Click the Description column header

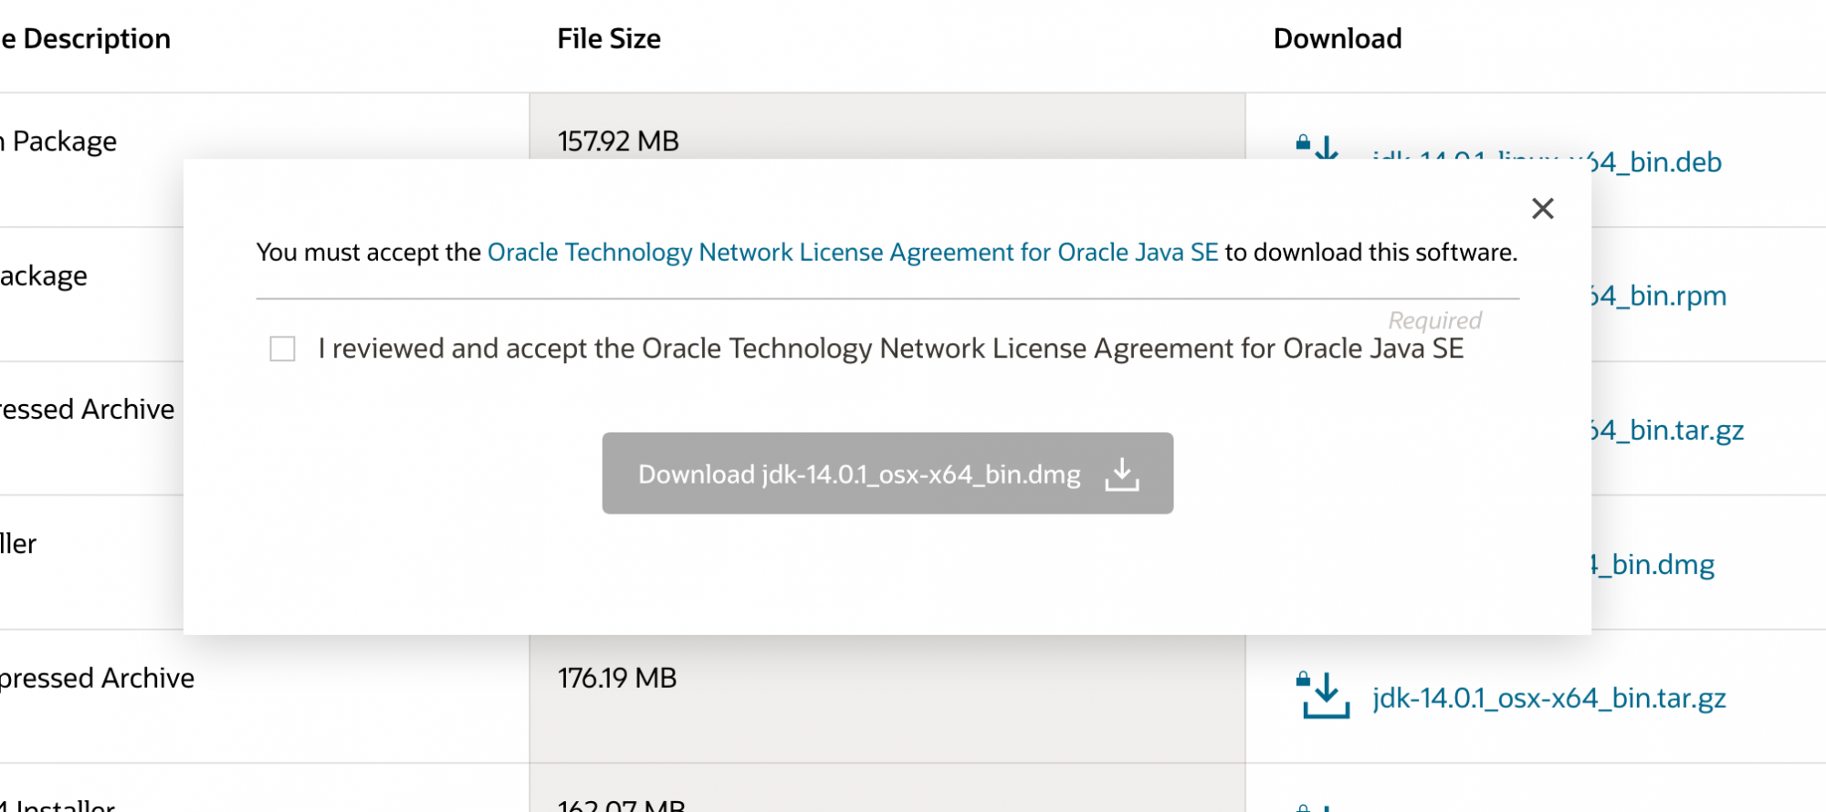[86, 38]
